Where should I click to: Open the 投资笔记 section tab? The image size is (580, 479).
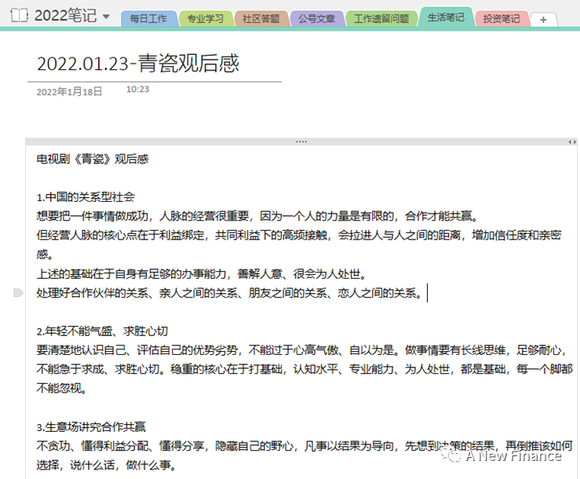(x=502, y=19)
